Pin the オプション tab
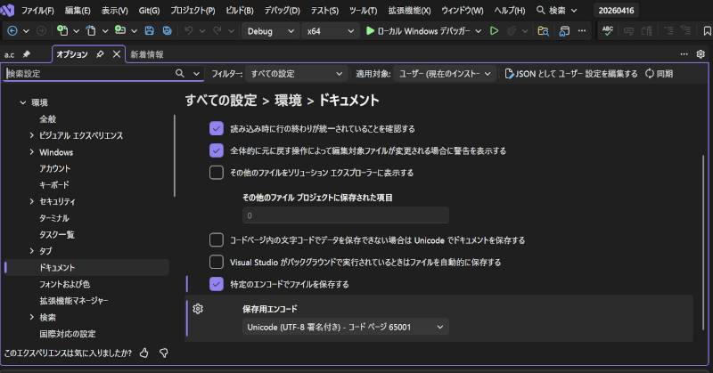The image size is (713, 373). (100, 54)
